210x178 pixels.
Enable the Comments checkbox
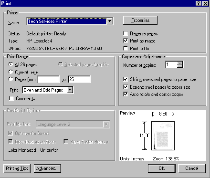click(x=11, y=98)
